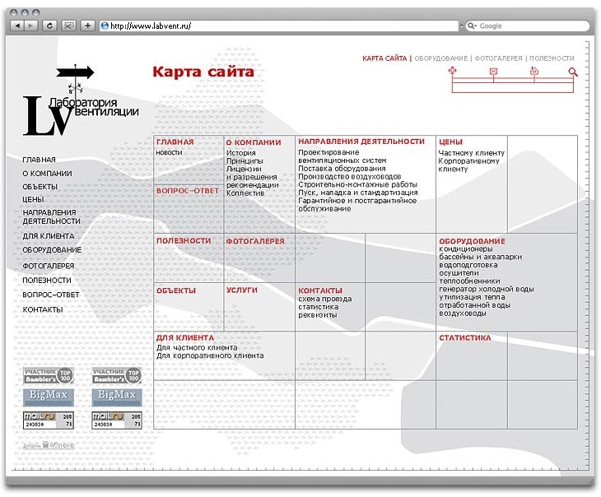Open ВОПРОС-ОТВЕТ heading in sitemap table
601x497 pixels.
pyautogui.click(x=188, y=190)
